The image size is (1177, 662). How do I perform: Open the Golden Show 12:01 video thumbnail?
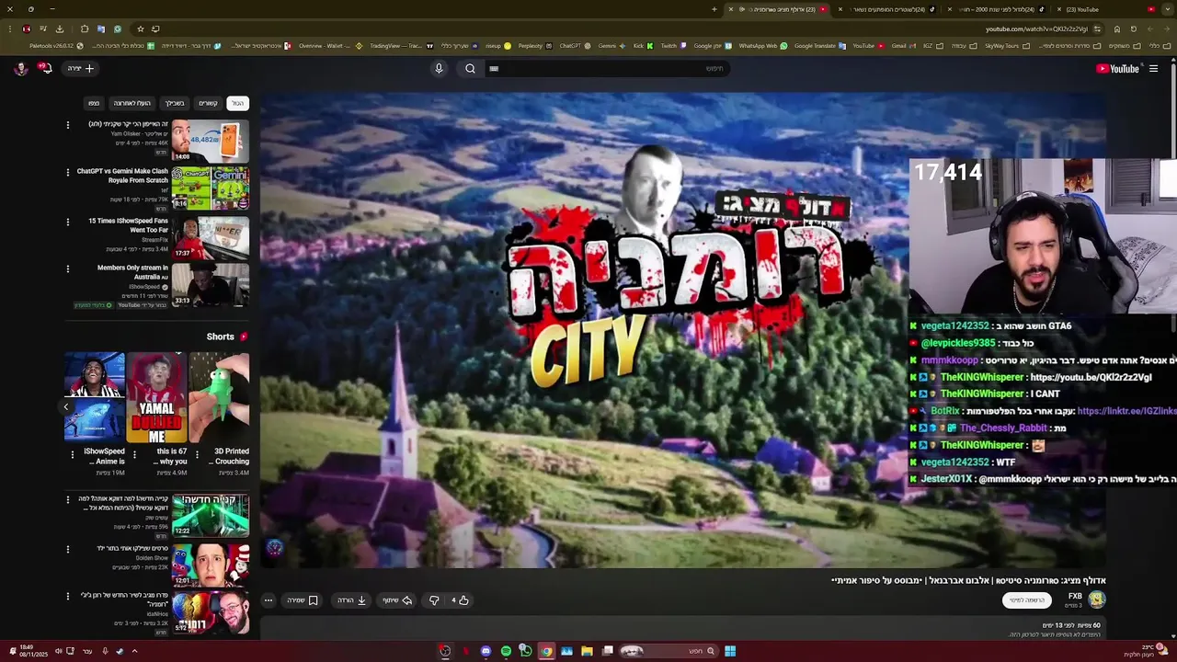pos(210,564)
